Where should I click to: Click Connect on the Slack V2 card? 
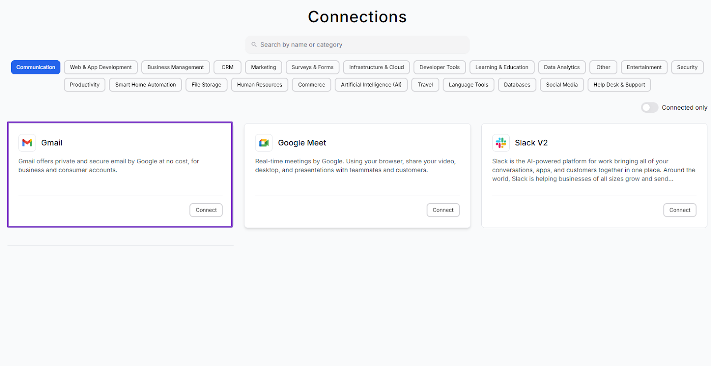pos(680,210)
